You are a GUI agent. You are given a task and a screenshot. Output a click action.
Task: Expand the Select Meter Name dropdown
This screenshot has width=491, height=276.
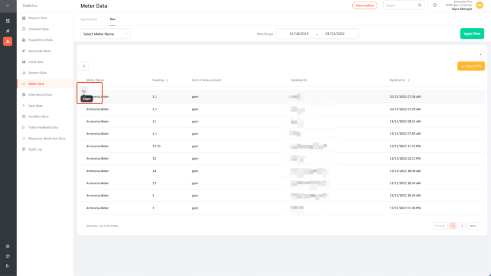click(106, 34)
